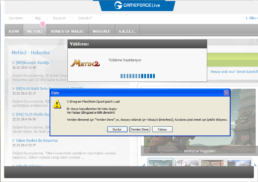Screen dimensions: 258x182
Task: Click the Gameforge Live logo
Action: tap(137, 5)
